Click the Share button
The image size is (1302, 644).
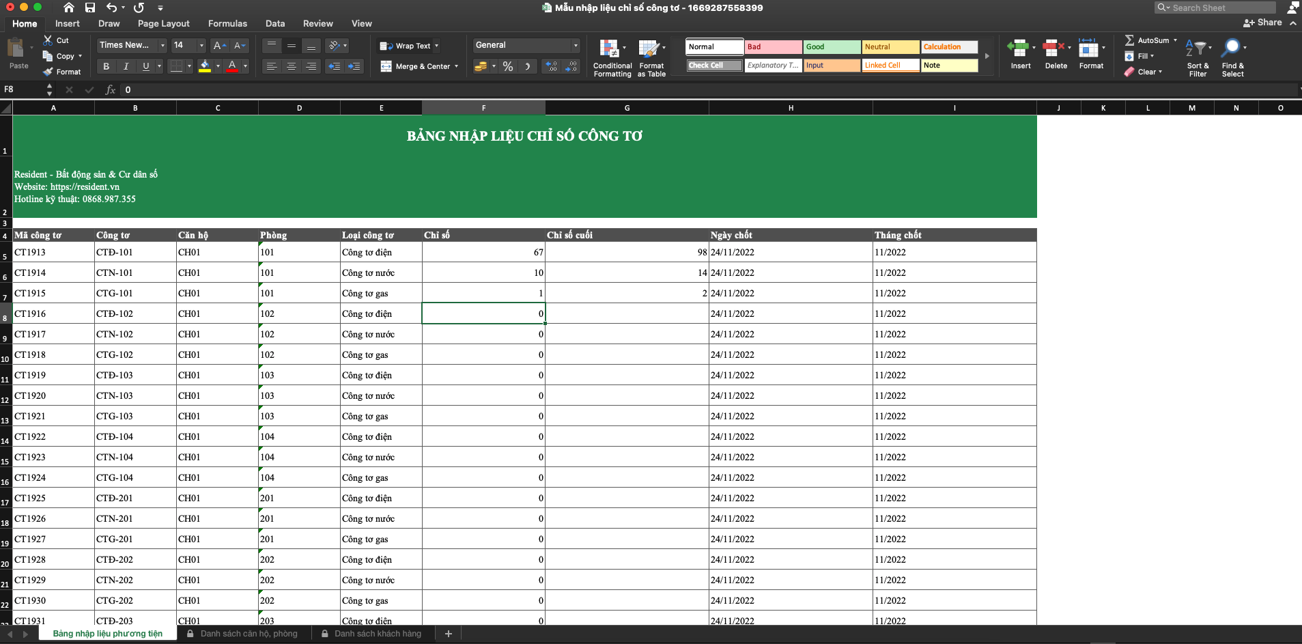point(1262,23)
